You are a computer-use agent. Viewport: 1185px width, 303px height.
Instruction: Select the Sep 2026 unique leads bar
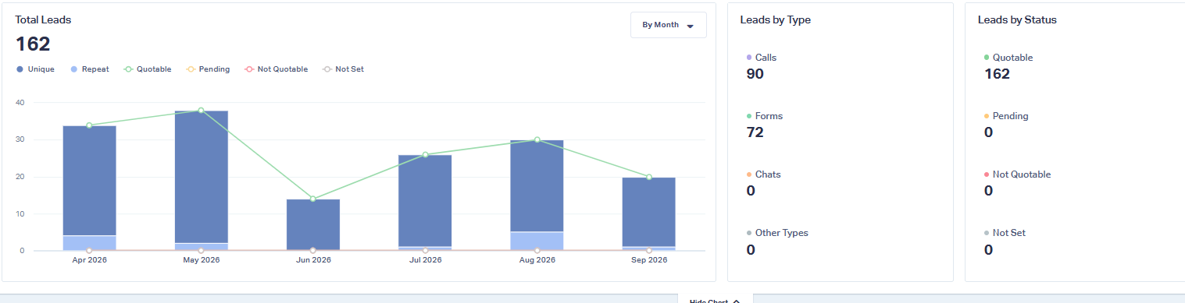tap(649, 212)
